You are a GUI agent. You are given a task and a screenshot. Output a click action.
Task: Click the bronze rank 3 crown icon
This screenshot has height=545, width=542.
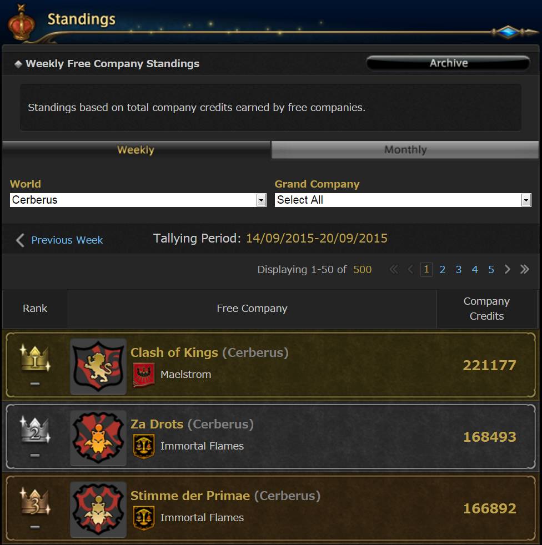(x=35, y=501)
